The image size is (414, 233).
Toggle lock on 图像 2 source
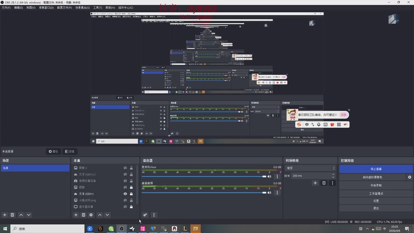pyautogui.click(x=131, y=168)
